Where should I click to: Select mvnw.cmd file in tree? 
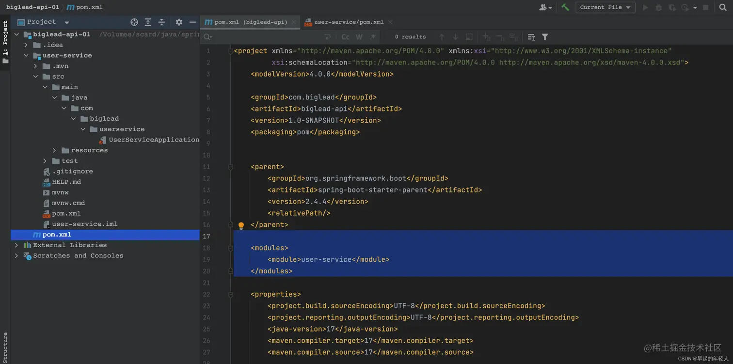[64, 203]
